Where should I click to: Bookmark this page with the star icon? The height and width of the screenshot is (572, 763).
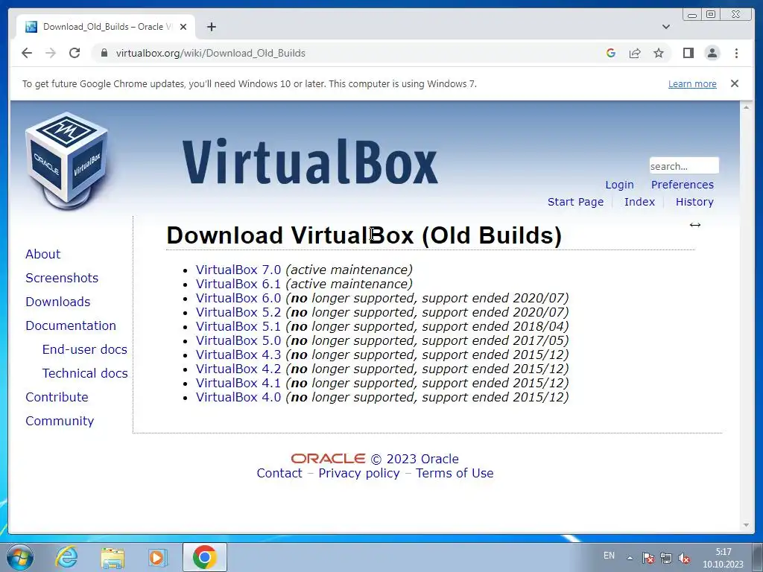659,53
